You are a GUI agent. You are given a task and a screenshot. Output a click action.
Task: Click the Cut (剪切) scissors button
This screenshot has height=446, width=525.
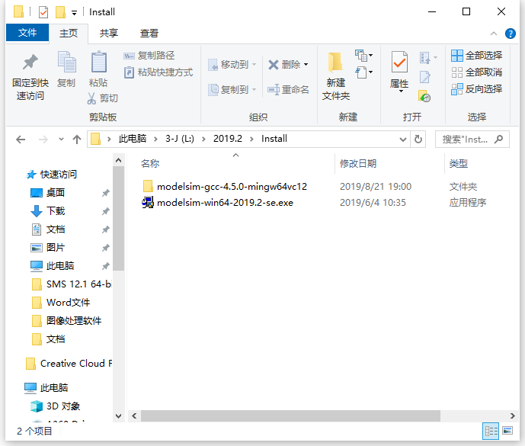point(102,98)
